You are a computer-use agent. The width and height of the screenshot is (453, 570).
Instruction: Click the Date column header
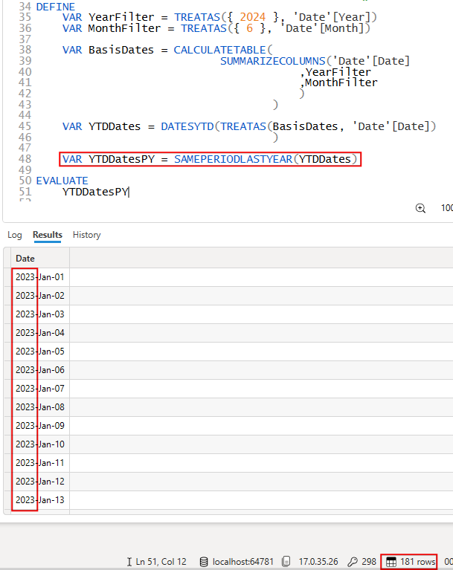(25, 258)
